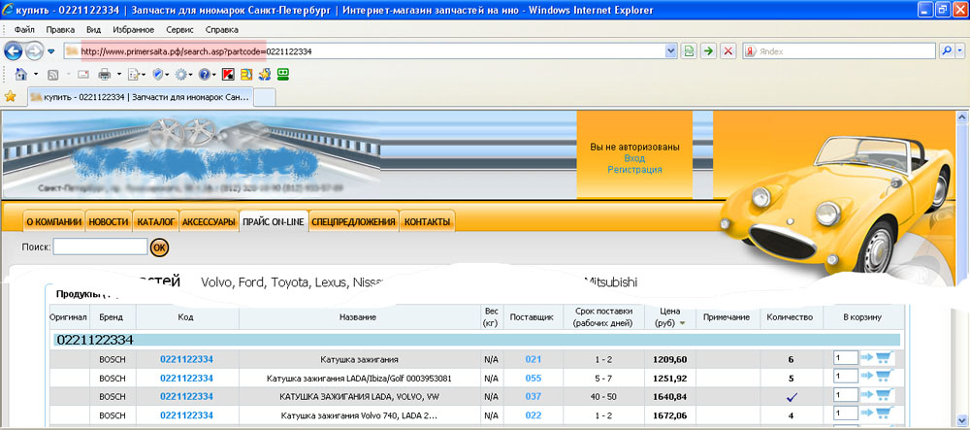Open the КОНТАКТЫ site tab
This screenshot has width=970, height=430.
(427, 221)
